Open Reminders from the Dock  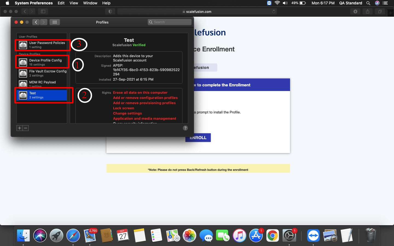156,235
